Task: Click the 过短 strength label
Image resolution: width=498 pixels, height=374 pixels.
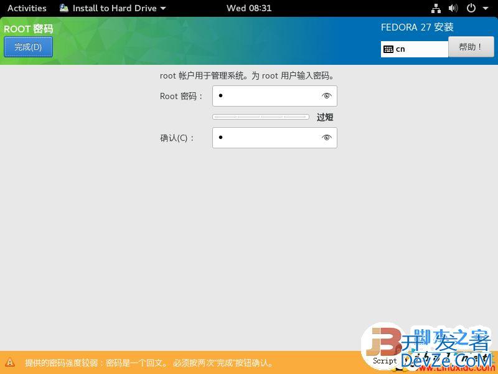Action: [x=325, y=117]
